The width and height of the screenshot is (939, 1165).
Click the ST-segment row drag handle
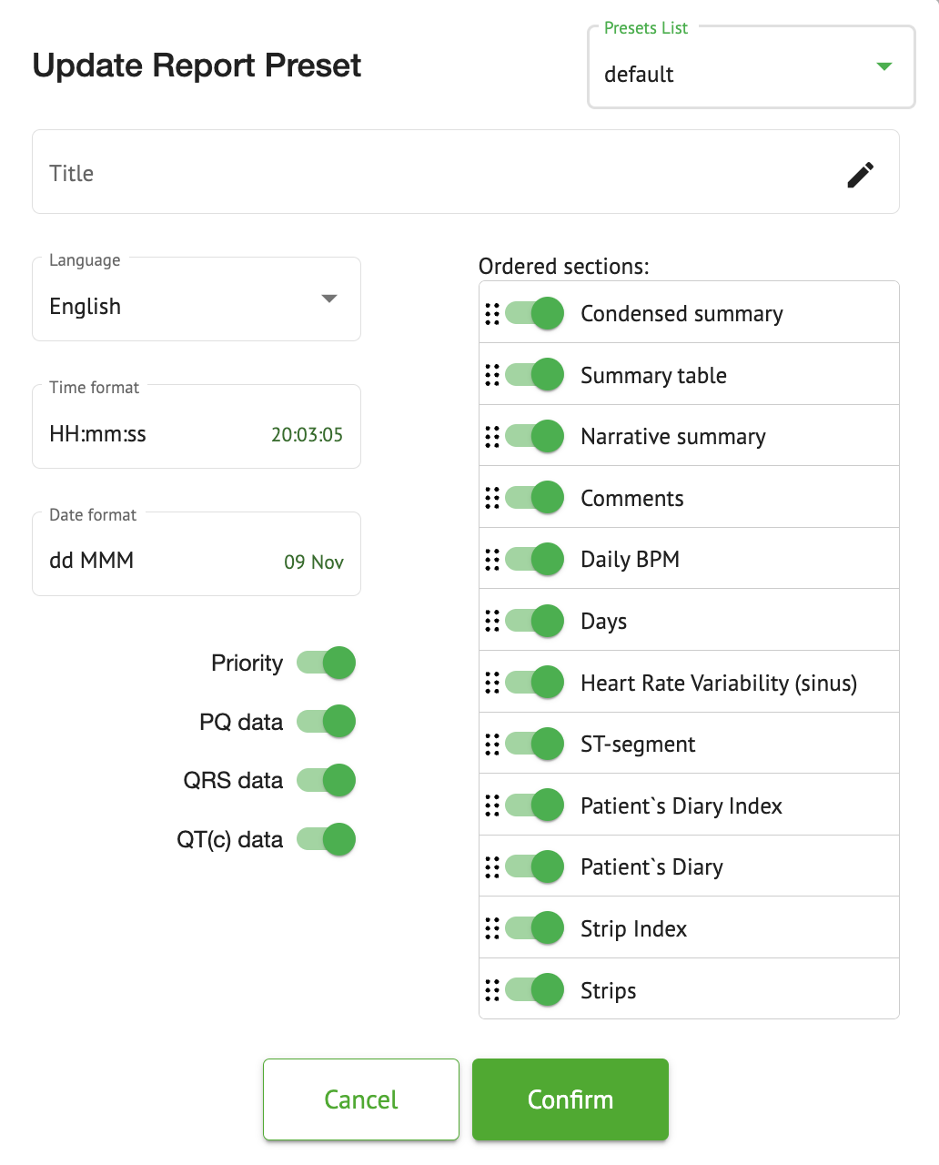492,745
